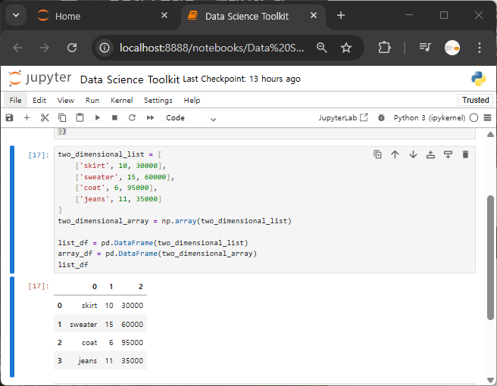Screen dimensions: 497x386
Task: Click the kernel status circle indicator
Action: pyautogui.click(x=474, y=118)
